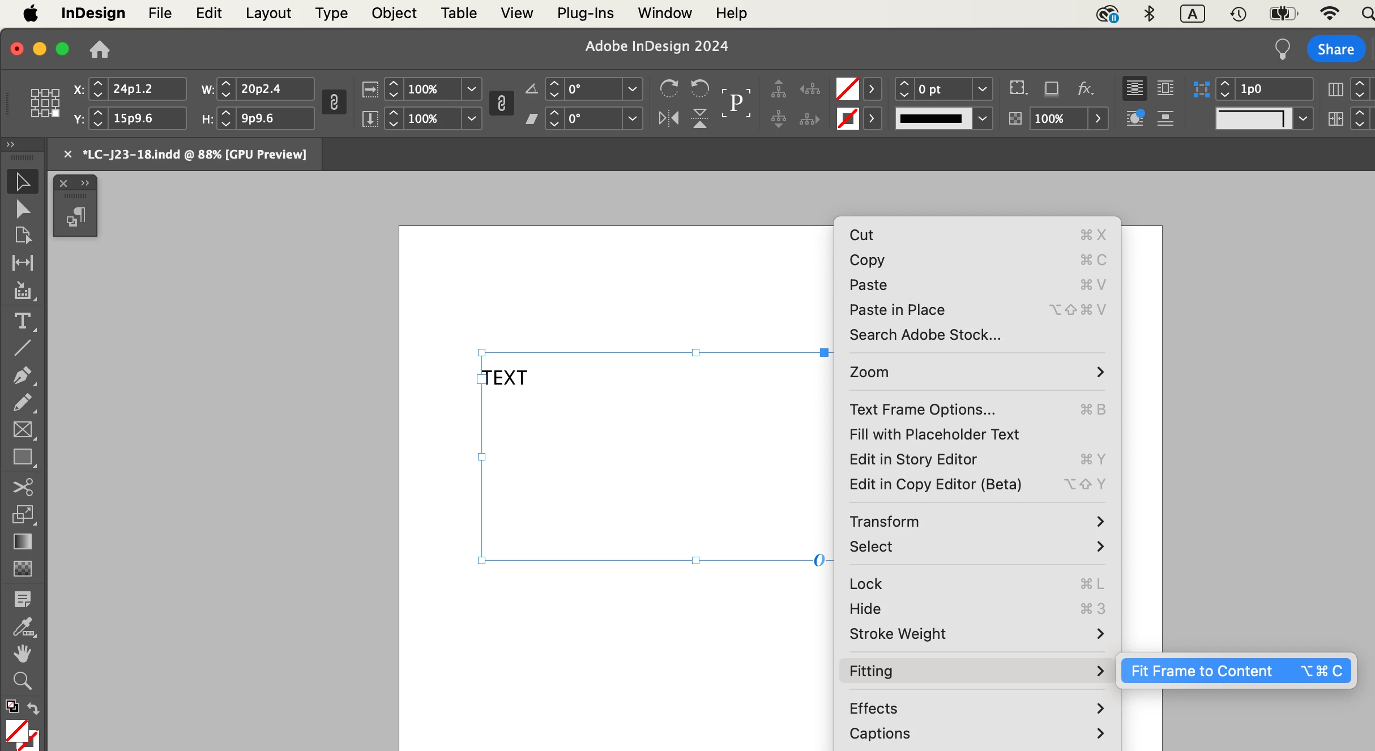The width and height of the screenshot is (1375, 751).
Task: Select the Type tool
Action: [22, 321]
